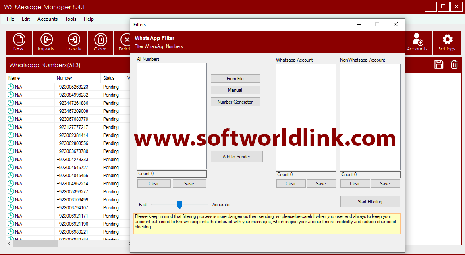Click clock status icon for +923084996232
Image resolution: width=465 pixels, height=255 pixels.
[x=10, y=95]
